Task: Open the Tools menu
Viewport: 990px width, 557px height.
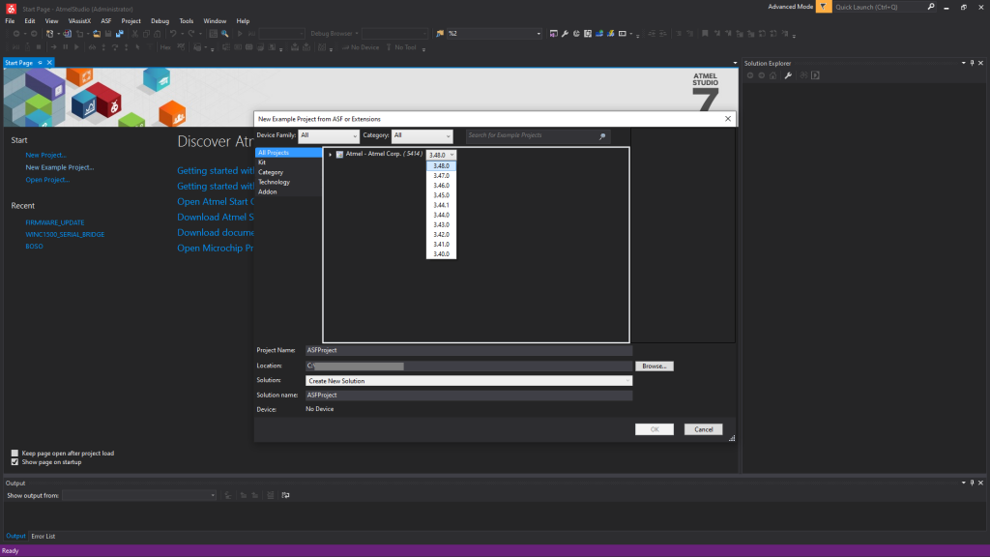Action: click(x=187, y=21)
